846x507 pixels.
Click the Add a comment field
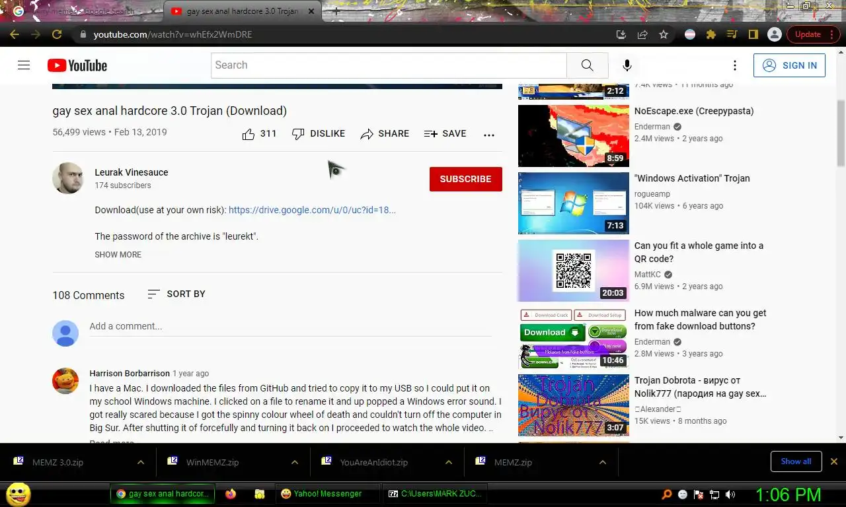coord(290,327)
